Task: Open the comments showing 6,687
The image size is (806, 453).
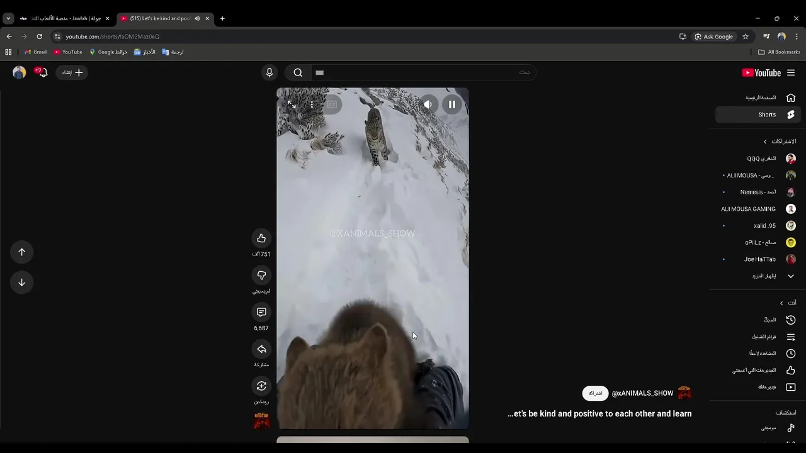Action: tap(261, 312)
